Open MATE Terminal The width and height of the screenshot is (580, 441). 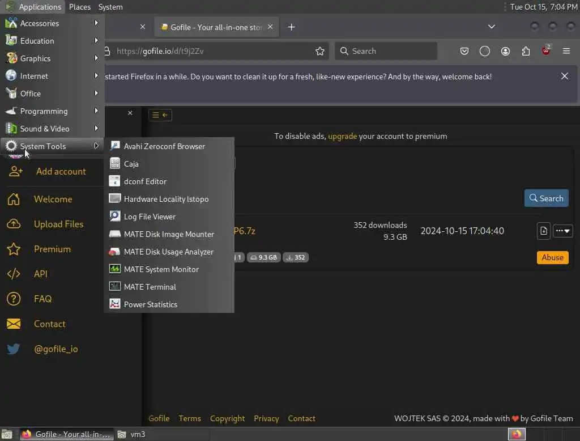tap(169, 287)
